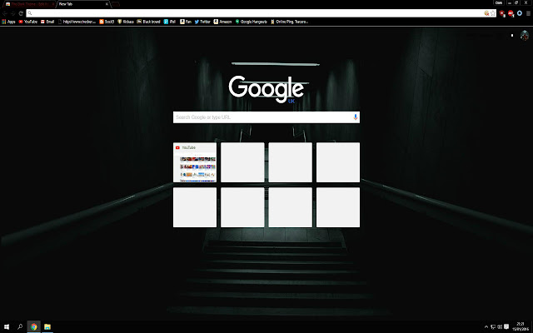Open the red ABP-style extension icon
This screenshot has width=533, height=333.
(x=511, y=13)
